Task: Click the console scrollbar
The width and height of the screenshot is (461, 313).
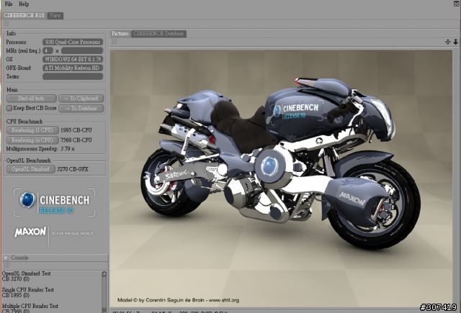Action: (104, 292)
